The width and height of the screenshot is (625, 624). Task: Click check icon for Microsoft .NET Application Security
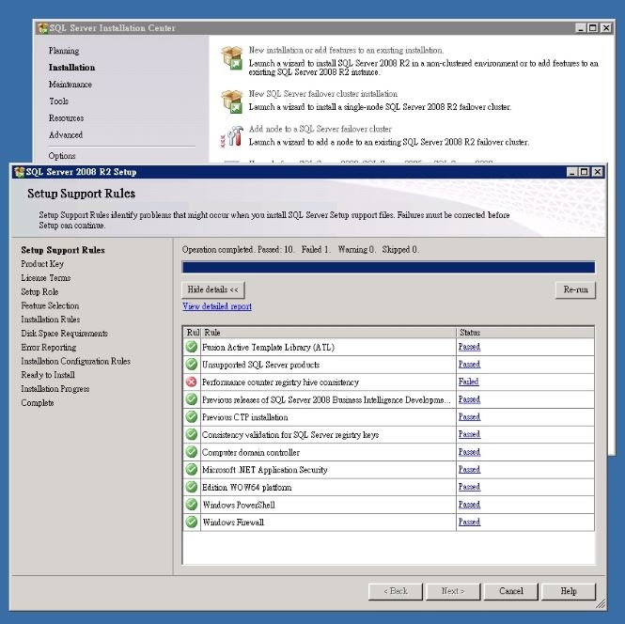point(192,469)
